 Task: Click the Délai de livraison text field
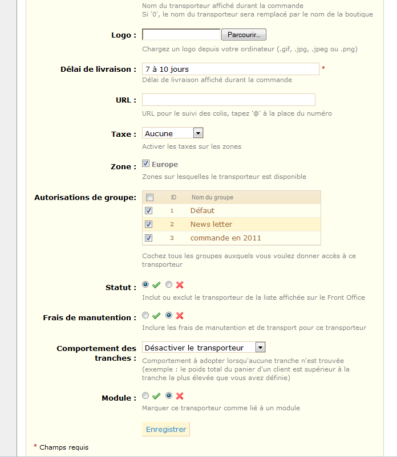(230, 69)
